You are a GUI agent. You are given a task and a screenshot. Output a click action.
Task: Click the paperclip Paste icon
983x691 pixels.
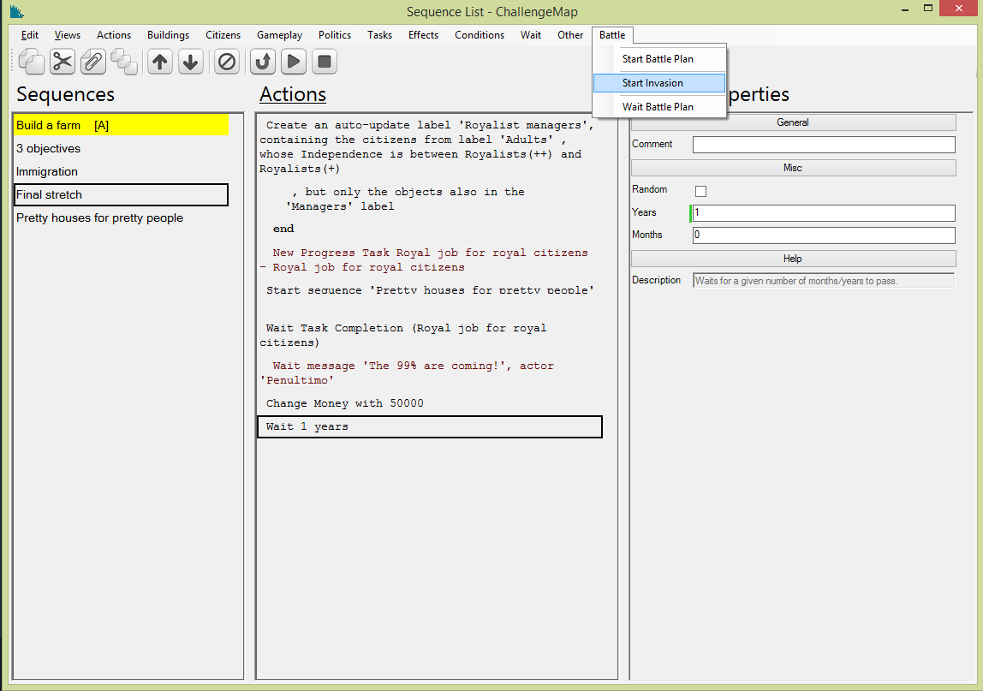[92, 62]
